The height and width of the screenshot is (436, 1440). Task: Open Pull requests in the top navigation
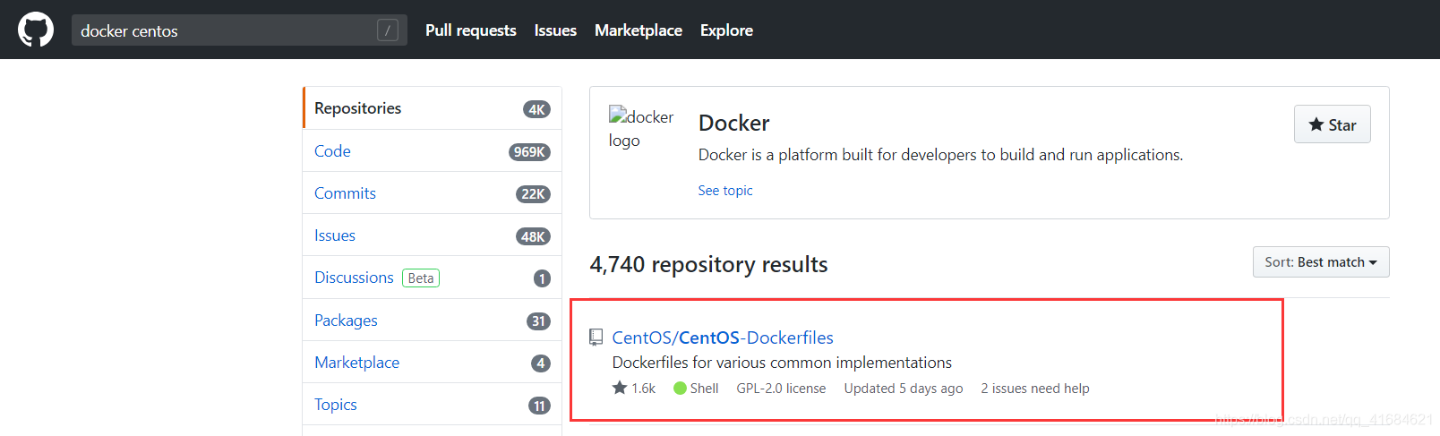click(x=471, y=30)
